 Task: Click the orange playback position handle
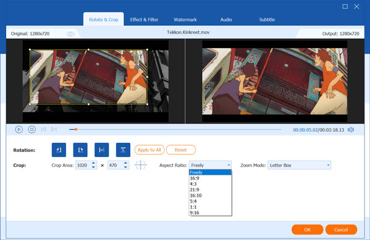click(x=76, y=129)
